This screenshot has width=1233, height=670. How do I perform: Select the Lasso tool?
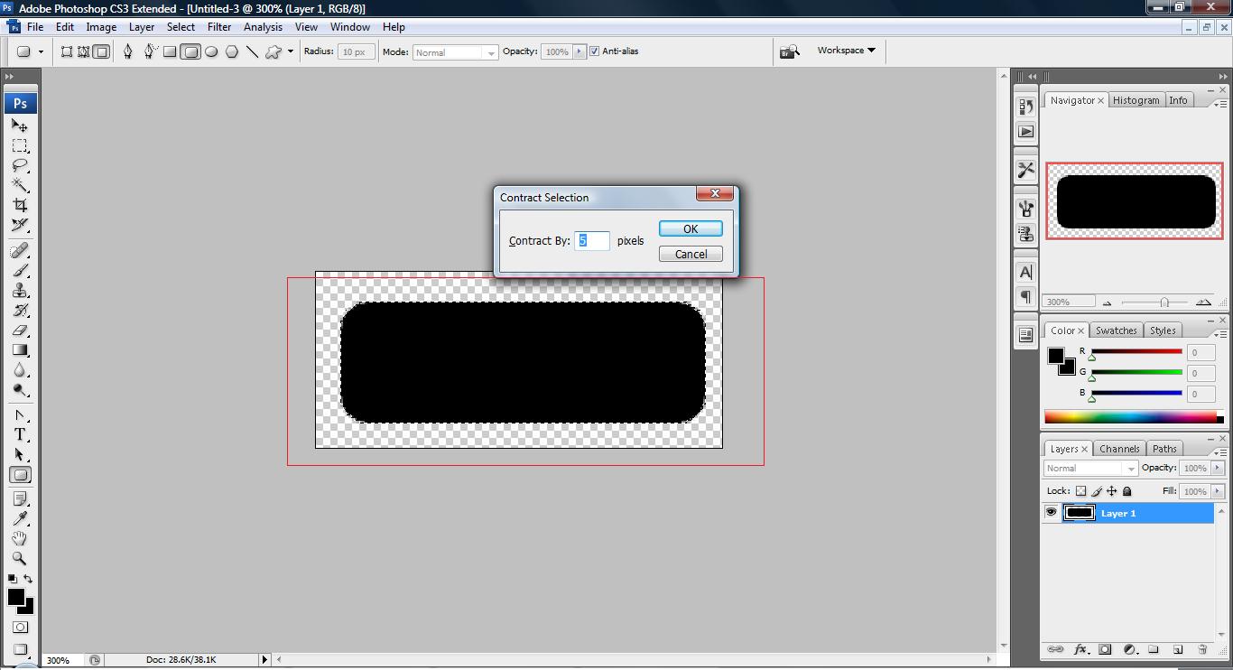[20, 166]
